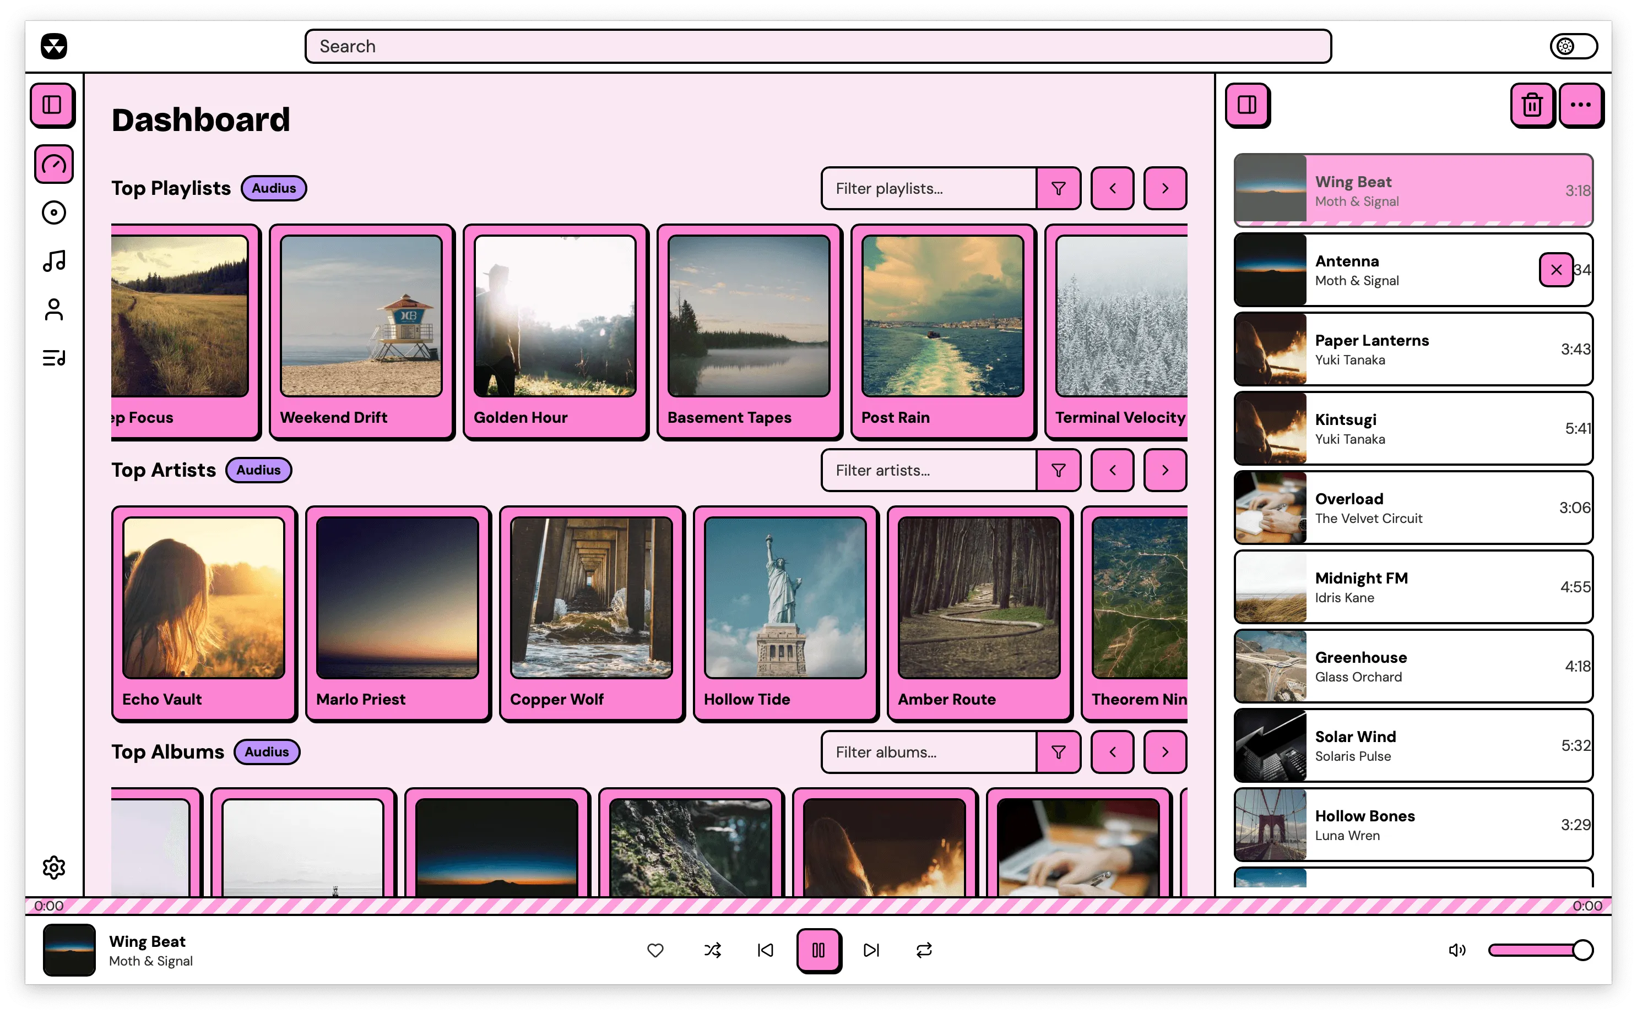Click the Filter playlists input field
1637x1014 pixels.
[929, 188]
